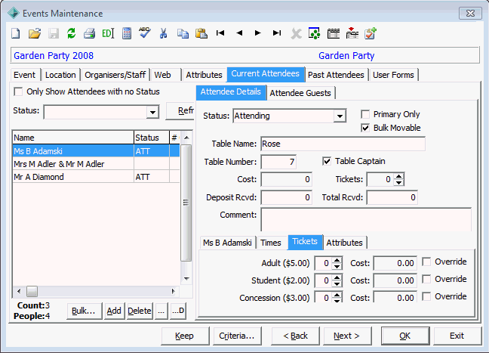
Task: Click the New document toolbar icon
Action: [x=16, y=33]
